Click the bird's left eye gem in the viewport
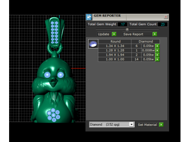This screenshot has width=190, height=142. click(47, 75)
